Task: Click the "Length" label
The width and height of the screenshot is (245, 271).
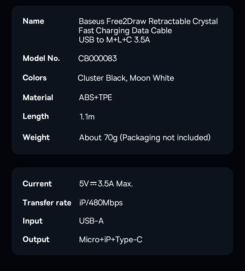Action: (36, 116)
